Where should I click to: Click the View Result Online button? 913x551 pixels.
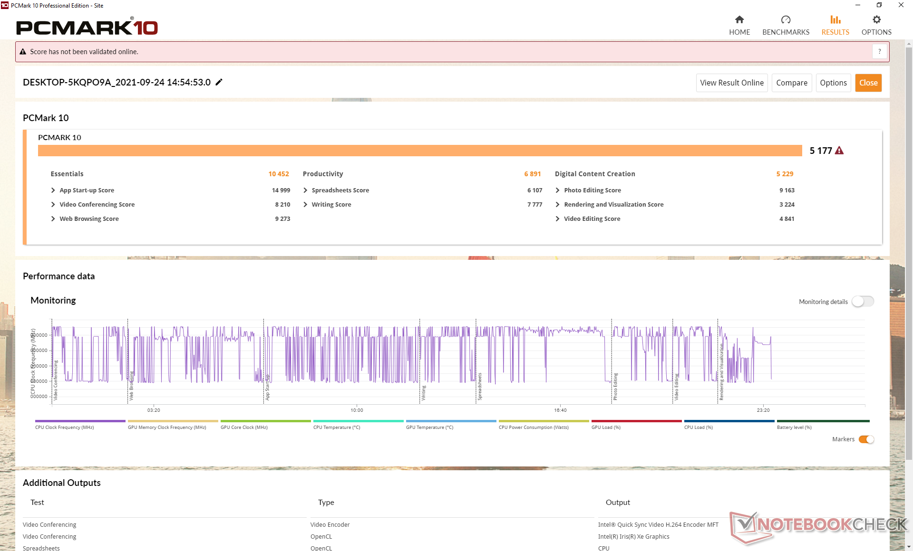tap(731, 83)
